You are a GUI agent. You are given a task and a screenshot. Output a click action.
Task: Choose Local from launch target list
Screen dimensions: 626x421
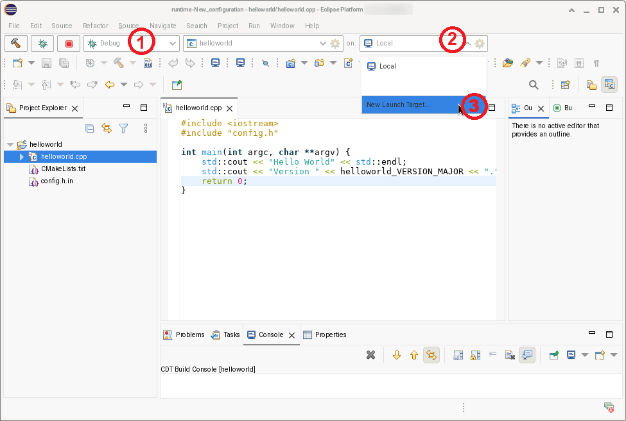387,67
